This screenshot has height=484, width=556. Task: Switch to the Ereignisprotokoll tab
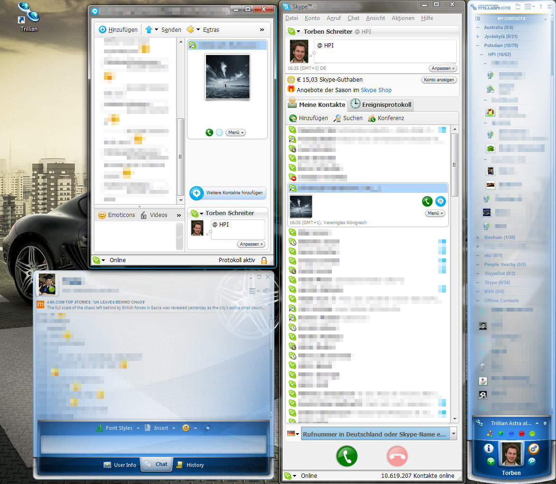click(381, 104)
